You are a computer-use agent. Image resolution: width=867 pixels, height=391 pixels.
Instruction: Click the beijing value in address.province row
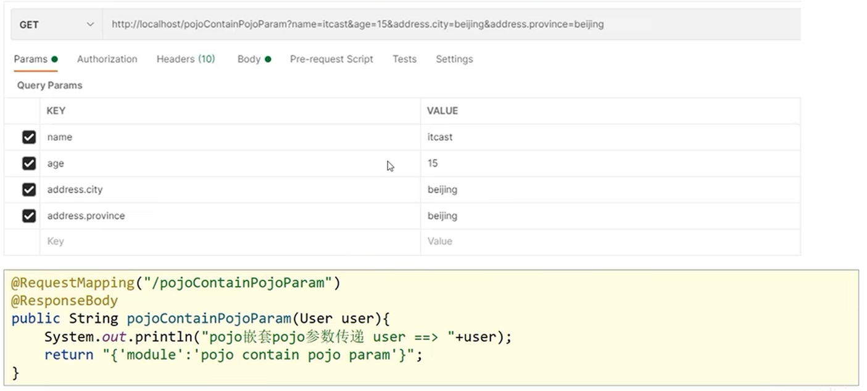point(610,216)
